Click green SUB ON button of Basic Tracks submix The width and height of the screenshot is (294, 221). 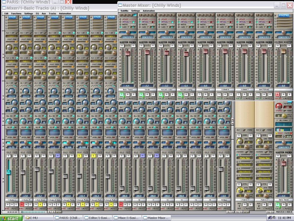pyautogui.click(x=122, y=94)
